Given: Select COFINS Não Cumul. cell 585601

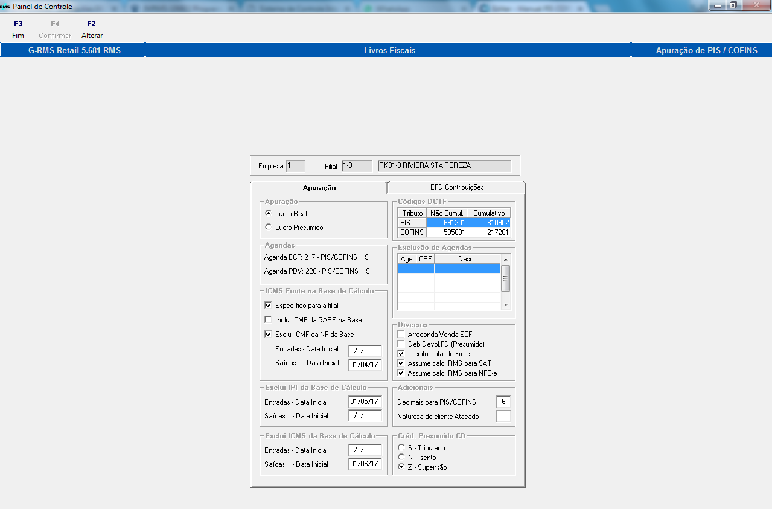Looking at the screenshot, I should click(447, 232).
